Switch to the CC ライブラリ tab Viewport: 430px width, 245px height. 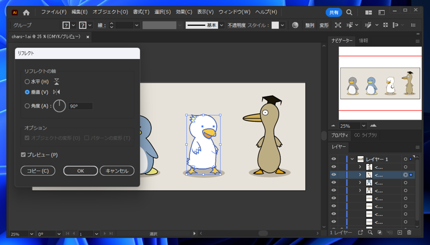point(365,135)
